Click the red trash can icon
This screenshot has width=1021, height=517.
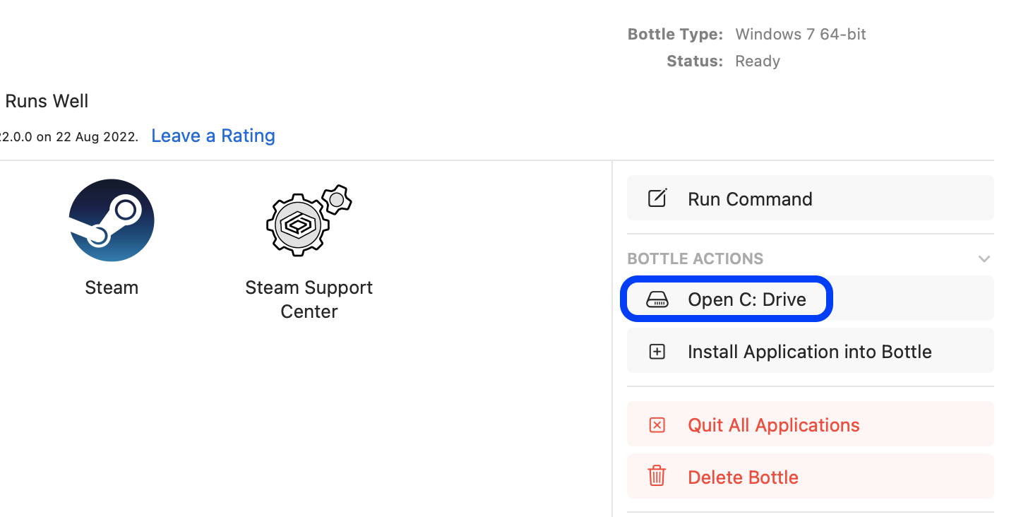657,476
